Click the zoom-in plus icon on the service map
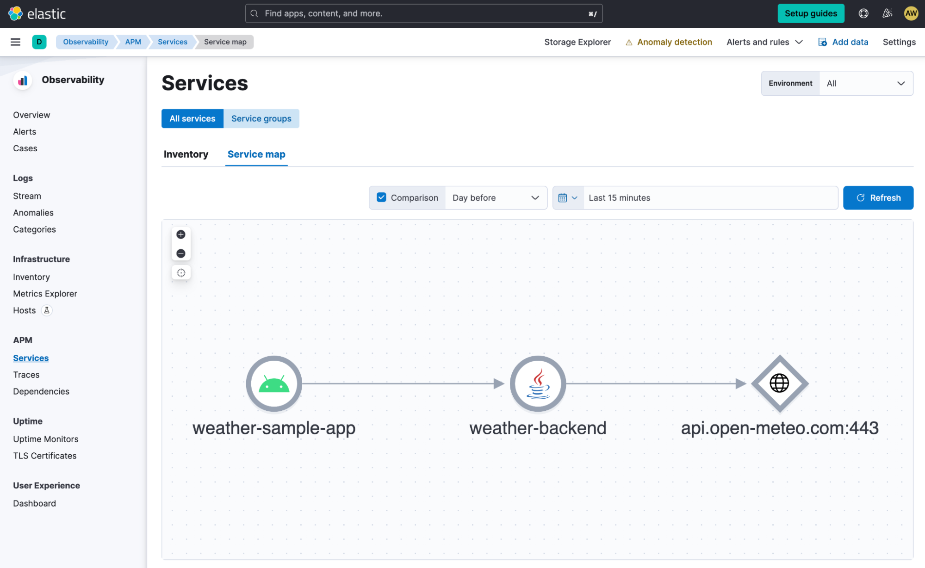Screen dimensions: 925x568 pyautogui.click(x=180, y=234)
